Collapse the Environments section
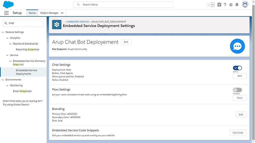Viewport: 255px width, 143px height. coord(3,80)
